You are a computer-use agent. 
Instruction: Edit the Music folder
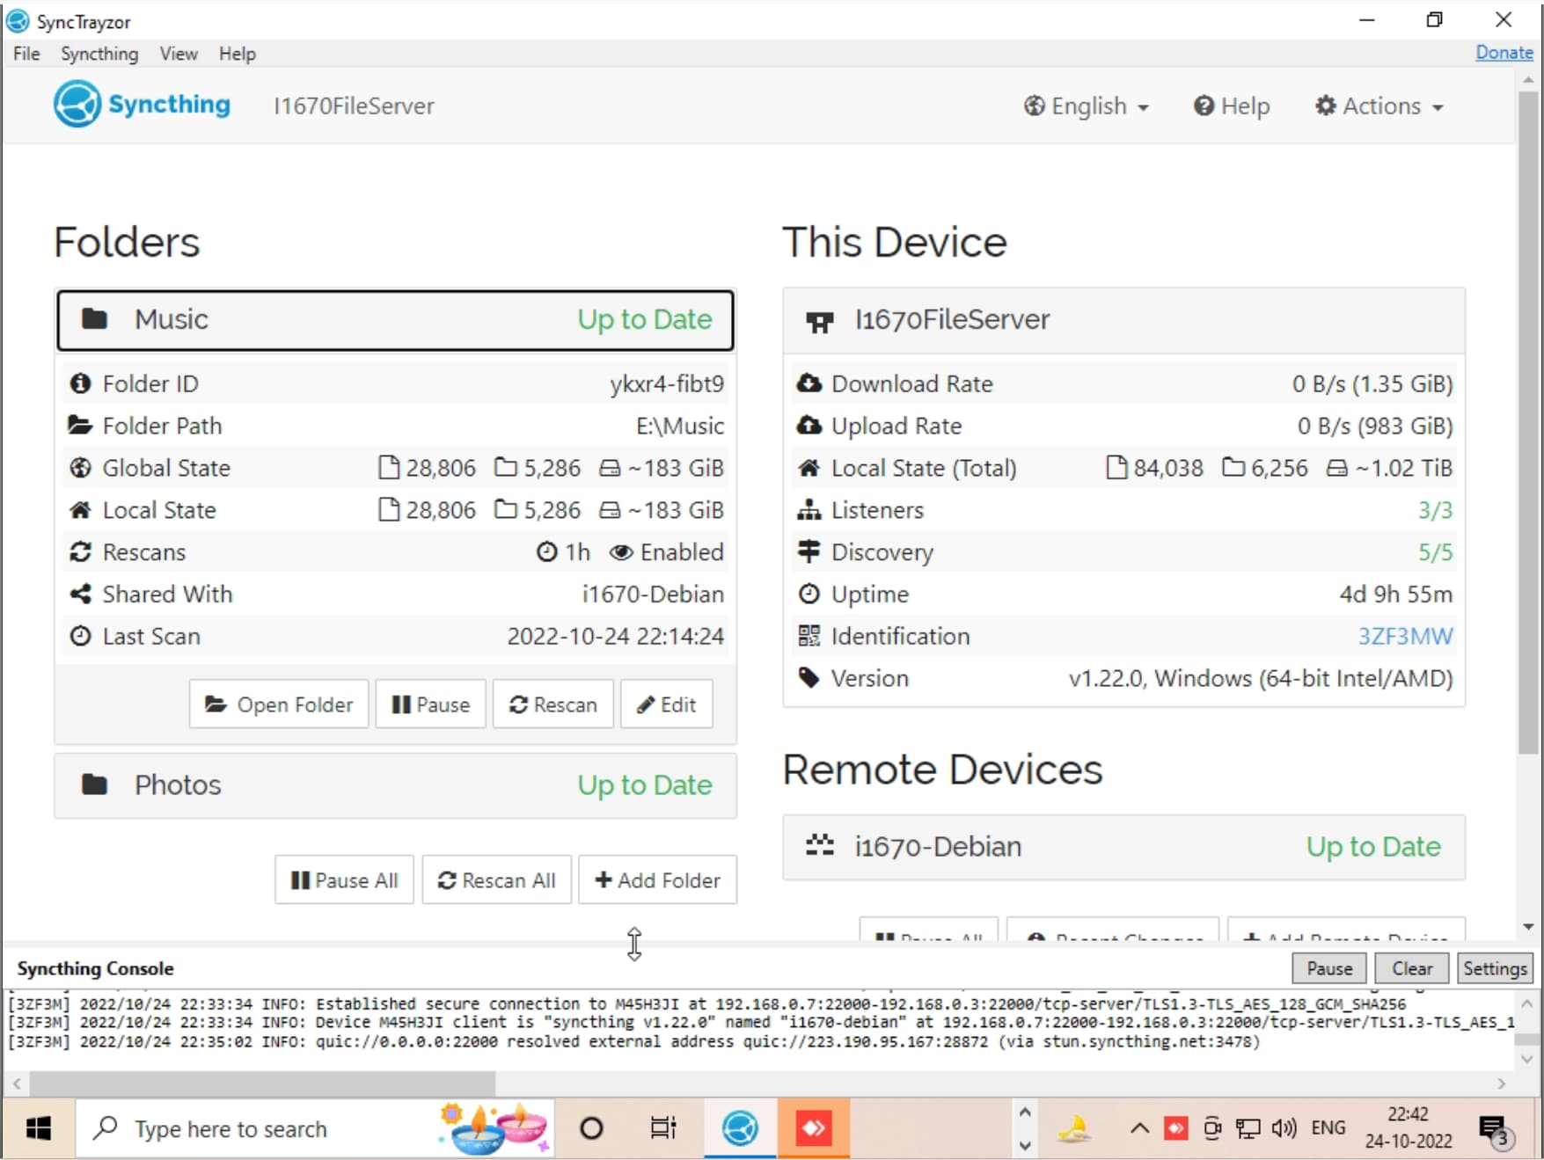pos(667,704)
